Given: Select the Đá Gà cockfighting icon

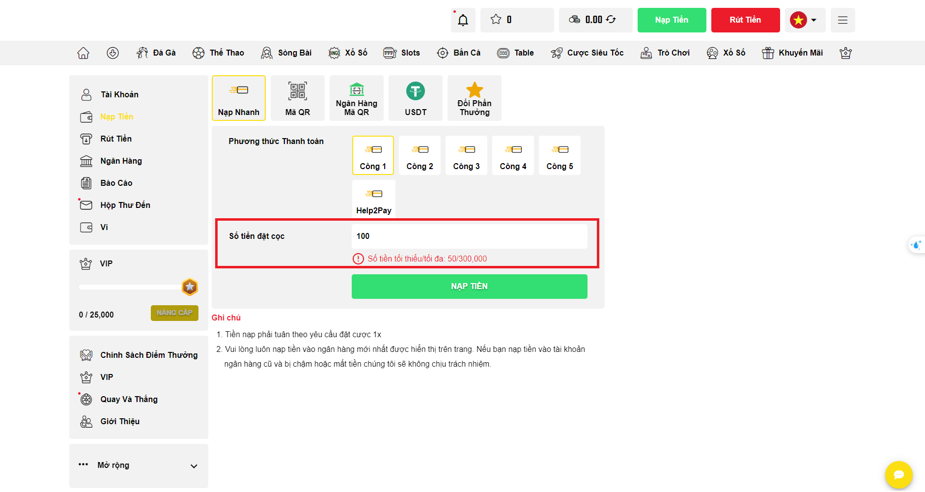Looking at the screenshot, I should point(143,53).
